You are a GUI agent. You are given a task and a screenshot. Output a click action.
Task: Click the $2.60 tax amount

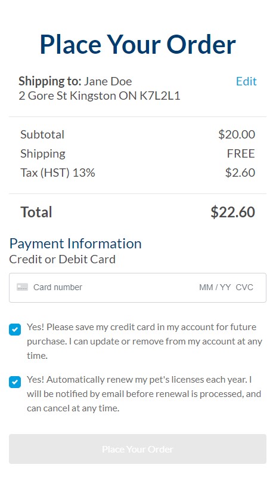pyautogui.click(x=240, y=173)
